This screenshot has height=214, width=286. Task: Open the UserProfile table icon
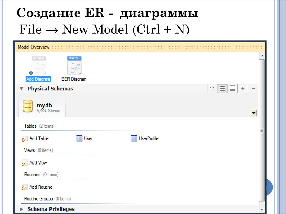(x=134, y=138)
